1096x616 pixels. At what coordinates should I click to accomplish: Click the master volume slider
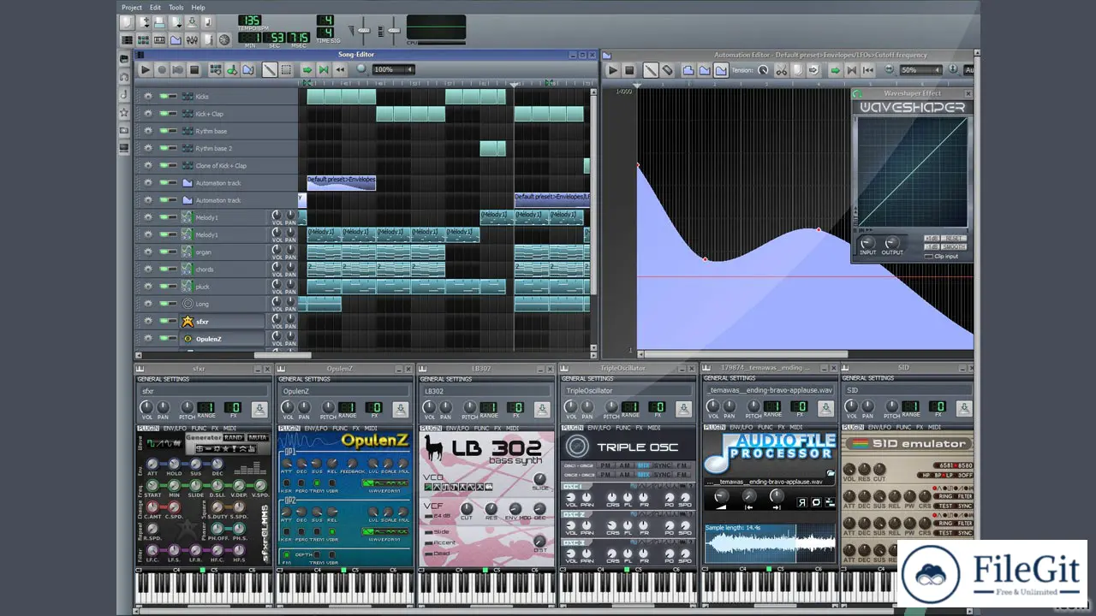tap(364, 30)
